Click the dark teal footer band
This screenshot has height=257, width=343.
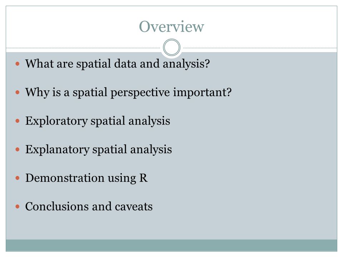coord(171,245)
